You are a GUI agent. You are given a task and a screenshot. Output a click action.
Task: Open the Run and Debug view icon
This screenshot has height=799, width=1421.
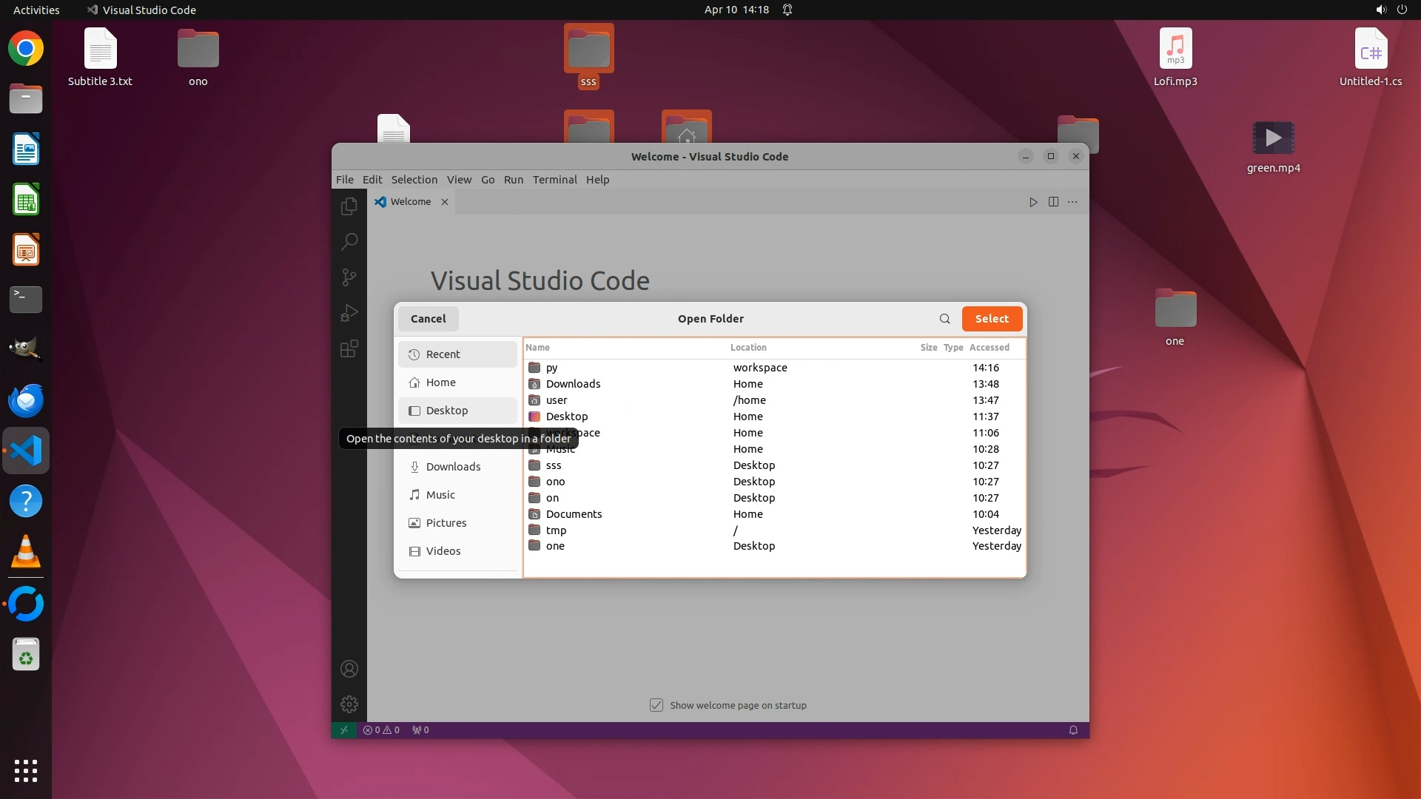(x=349, y=313)
